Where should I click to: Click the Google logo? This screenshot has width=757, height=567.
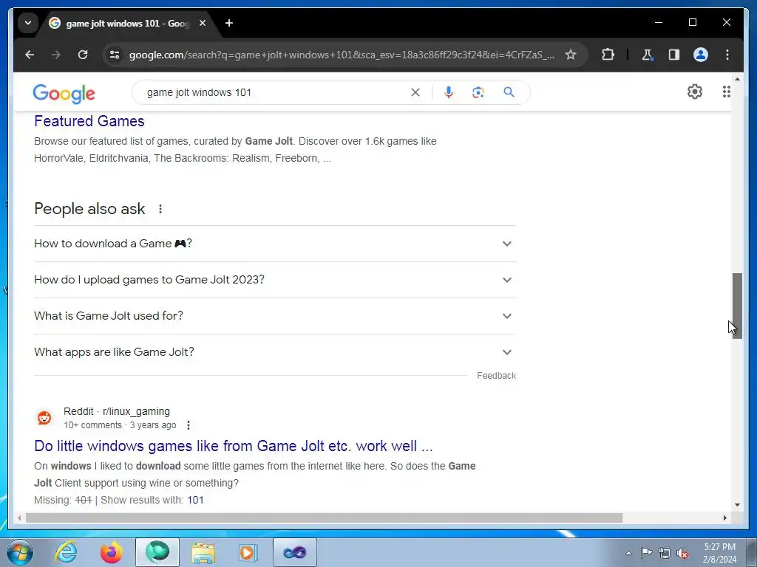(x=64, y=93)
